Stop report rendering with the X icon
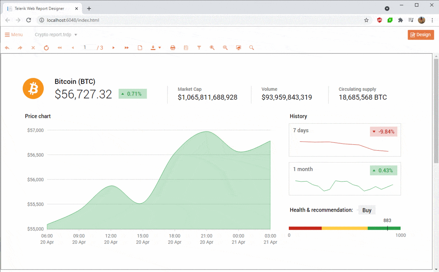 pos(33,48)
